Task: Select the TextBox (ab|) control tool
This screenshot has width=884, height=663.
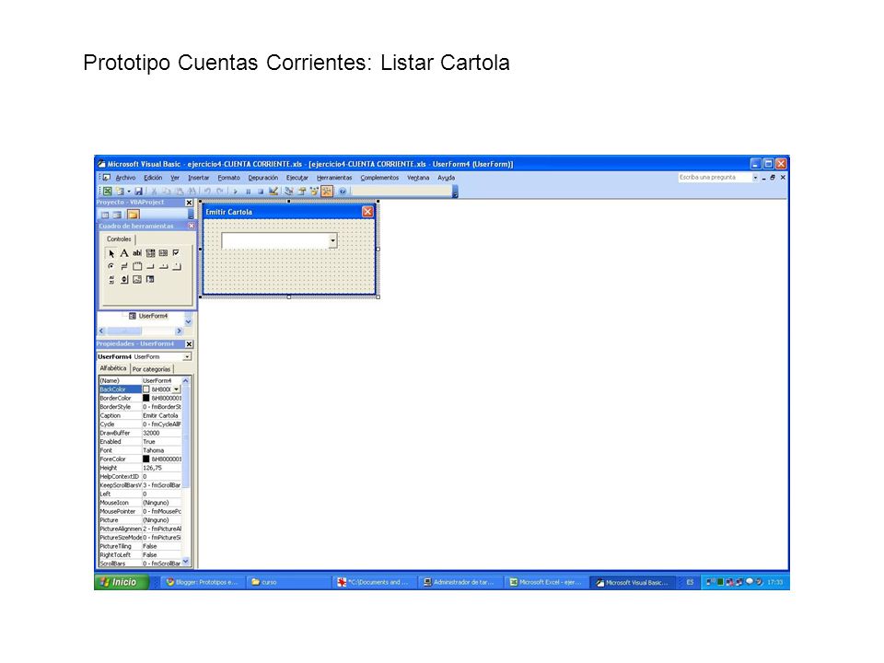Action: (137, 253)
